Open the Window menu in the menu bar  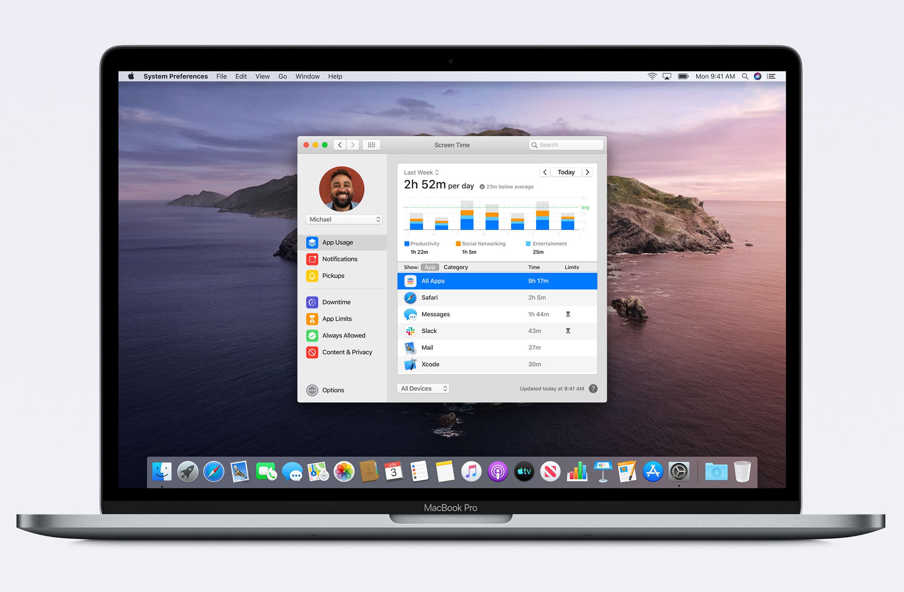coord(307,76)
